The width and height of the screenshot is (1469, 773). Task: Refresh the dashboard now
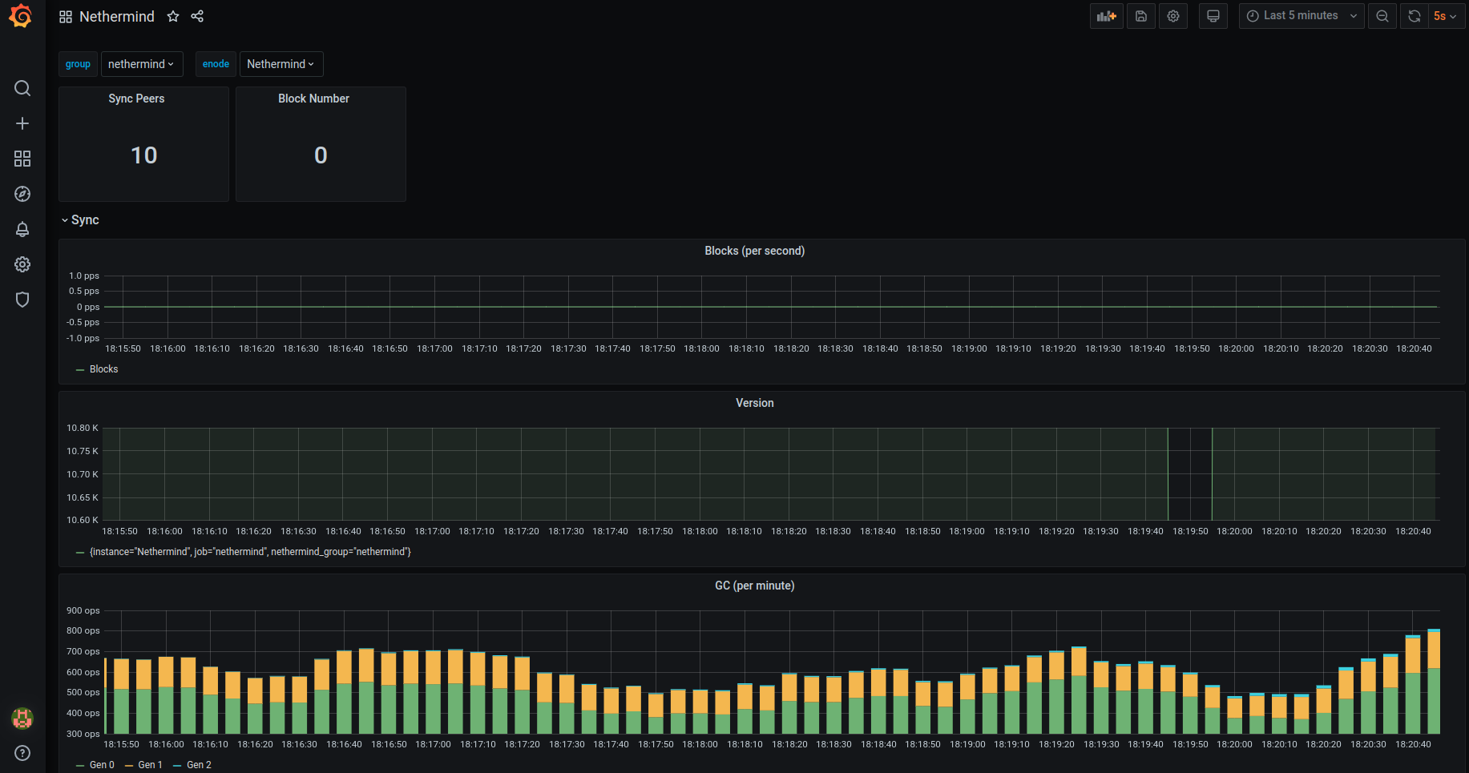pyautogui.click(x=1415, y=16)
